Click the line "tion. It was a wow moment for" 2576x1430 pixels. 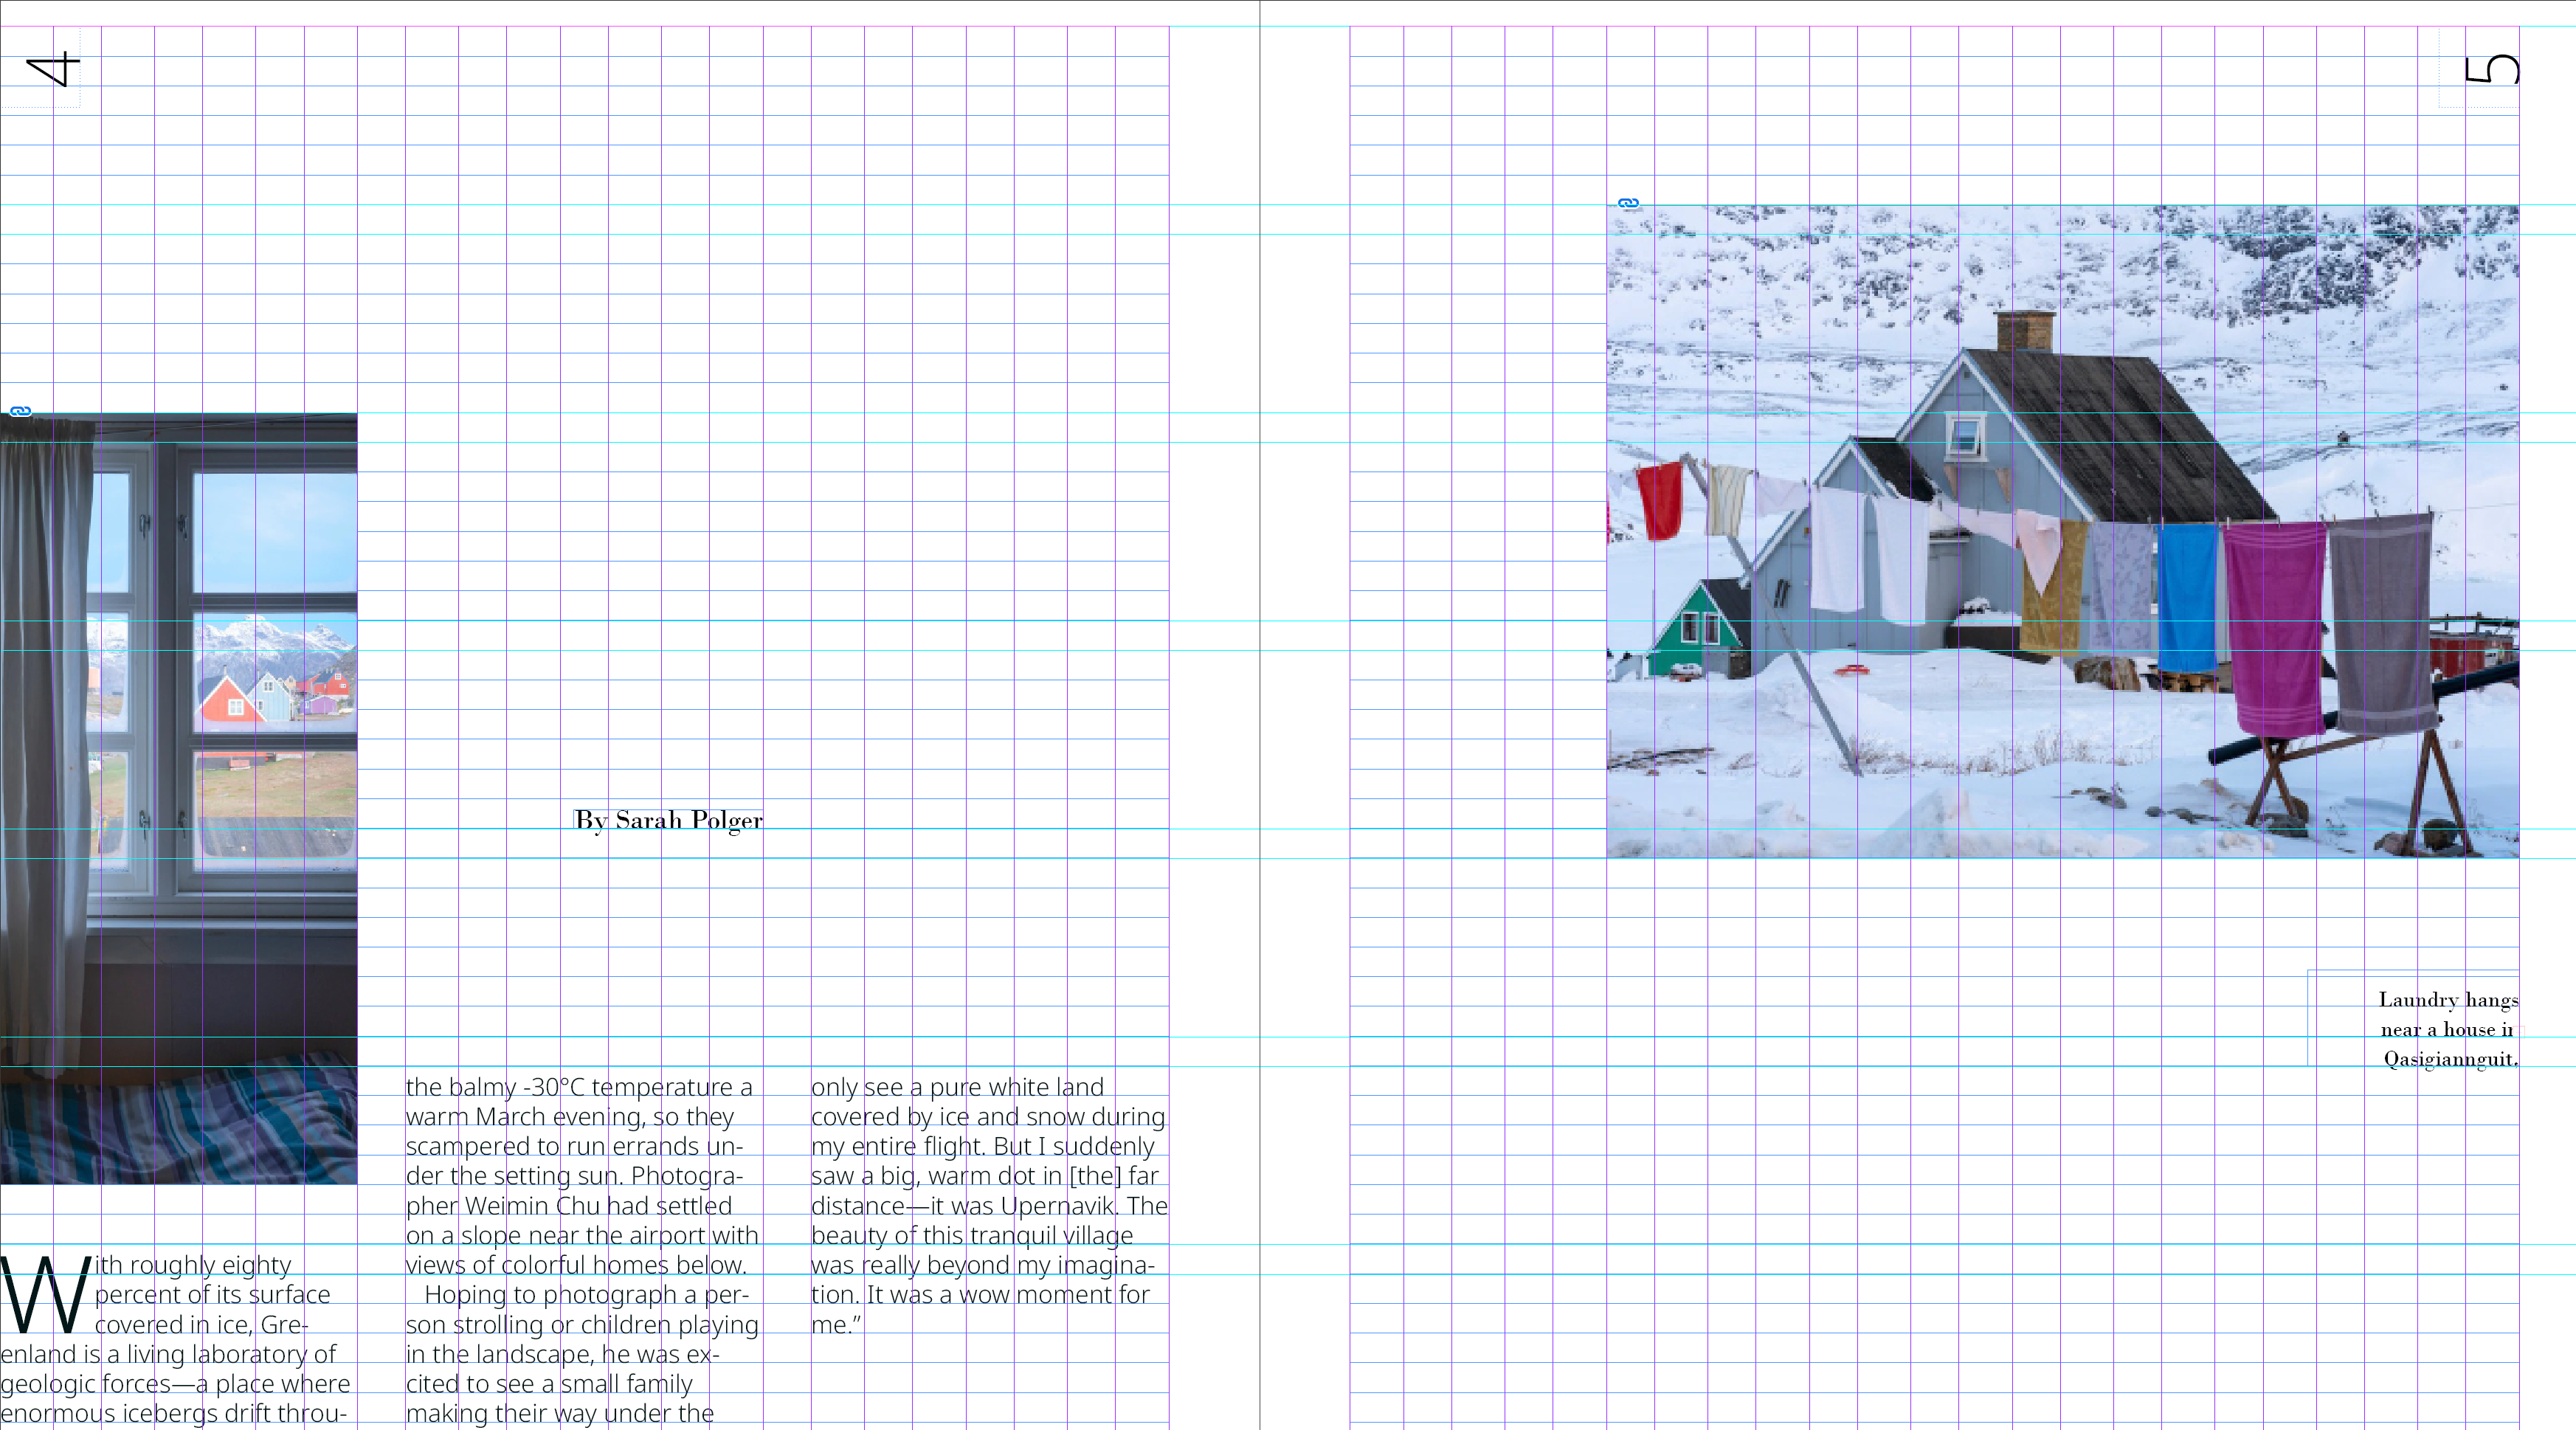980,1295
